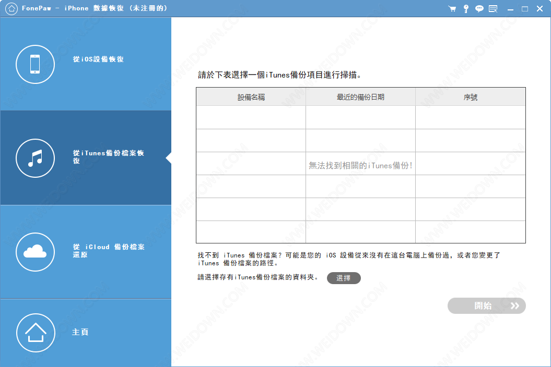551x367 pixels.
Task: Click the 最近的備份日期 column header
Action: point(360,97)
